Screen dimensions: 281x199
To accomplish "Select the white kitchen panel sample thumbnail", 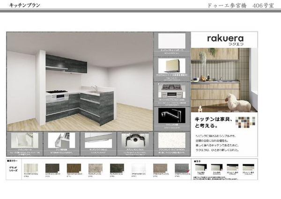I will coord(171,41).
